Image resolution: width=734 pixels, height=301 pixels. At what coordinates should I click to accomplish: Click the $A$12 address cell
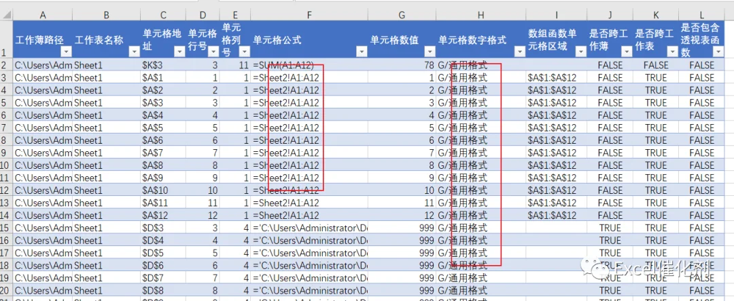(x=163, y=215)
